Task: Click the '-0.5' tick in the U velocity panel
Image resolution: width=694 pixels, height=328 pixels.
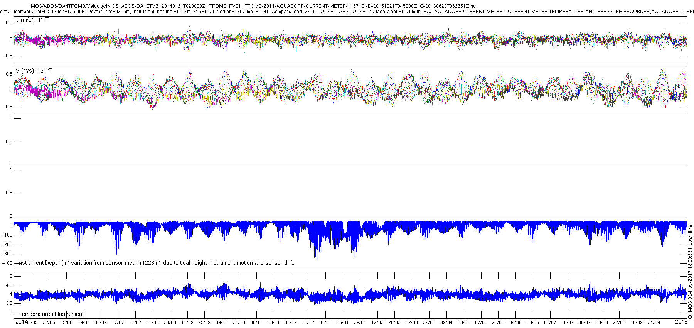Action: tap(8, 56)
